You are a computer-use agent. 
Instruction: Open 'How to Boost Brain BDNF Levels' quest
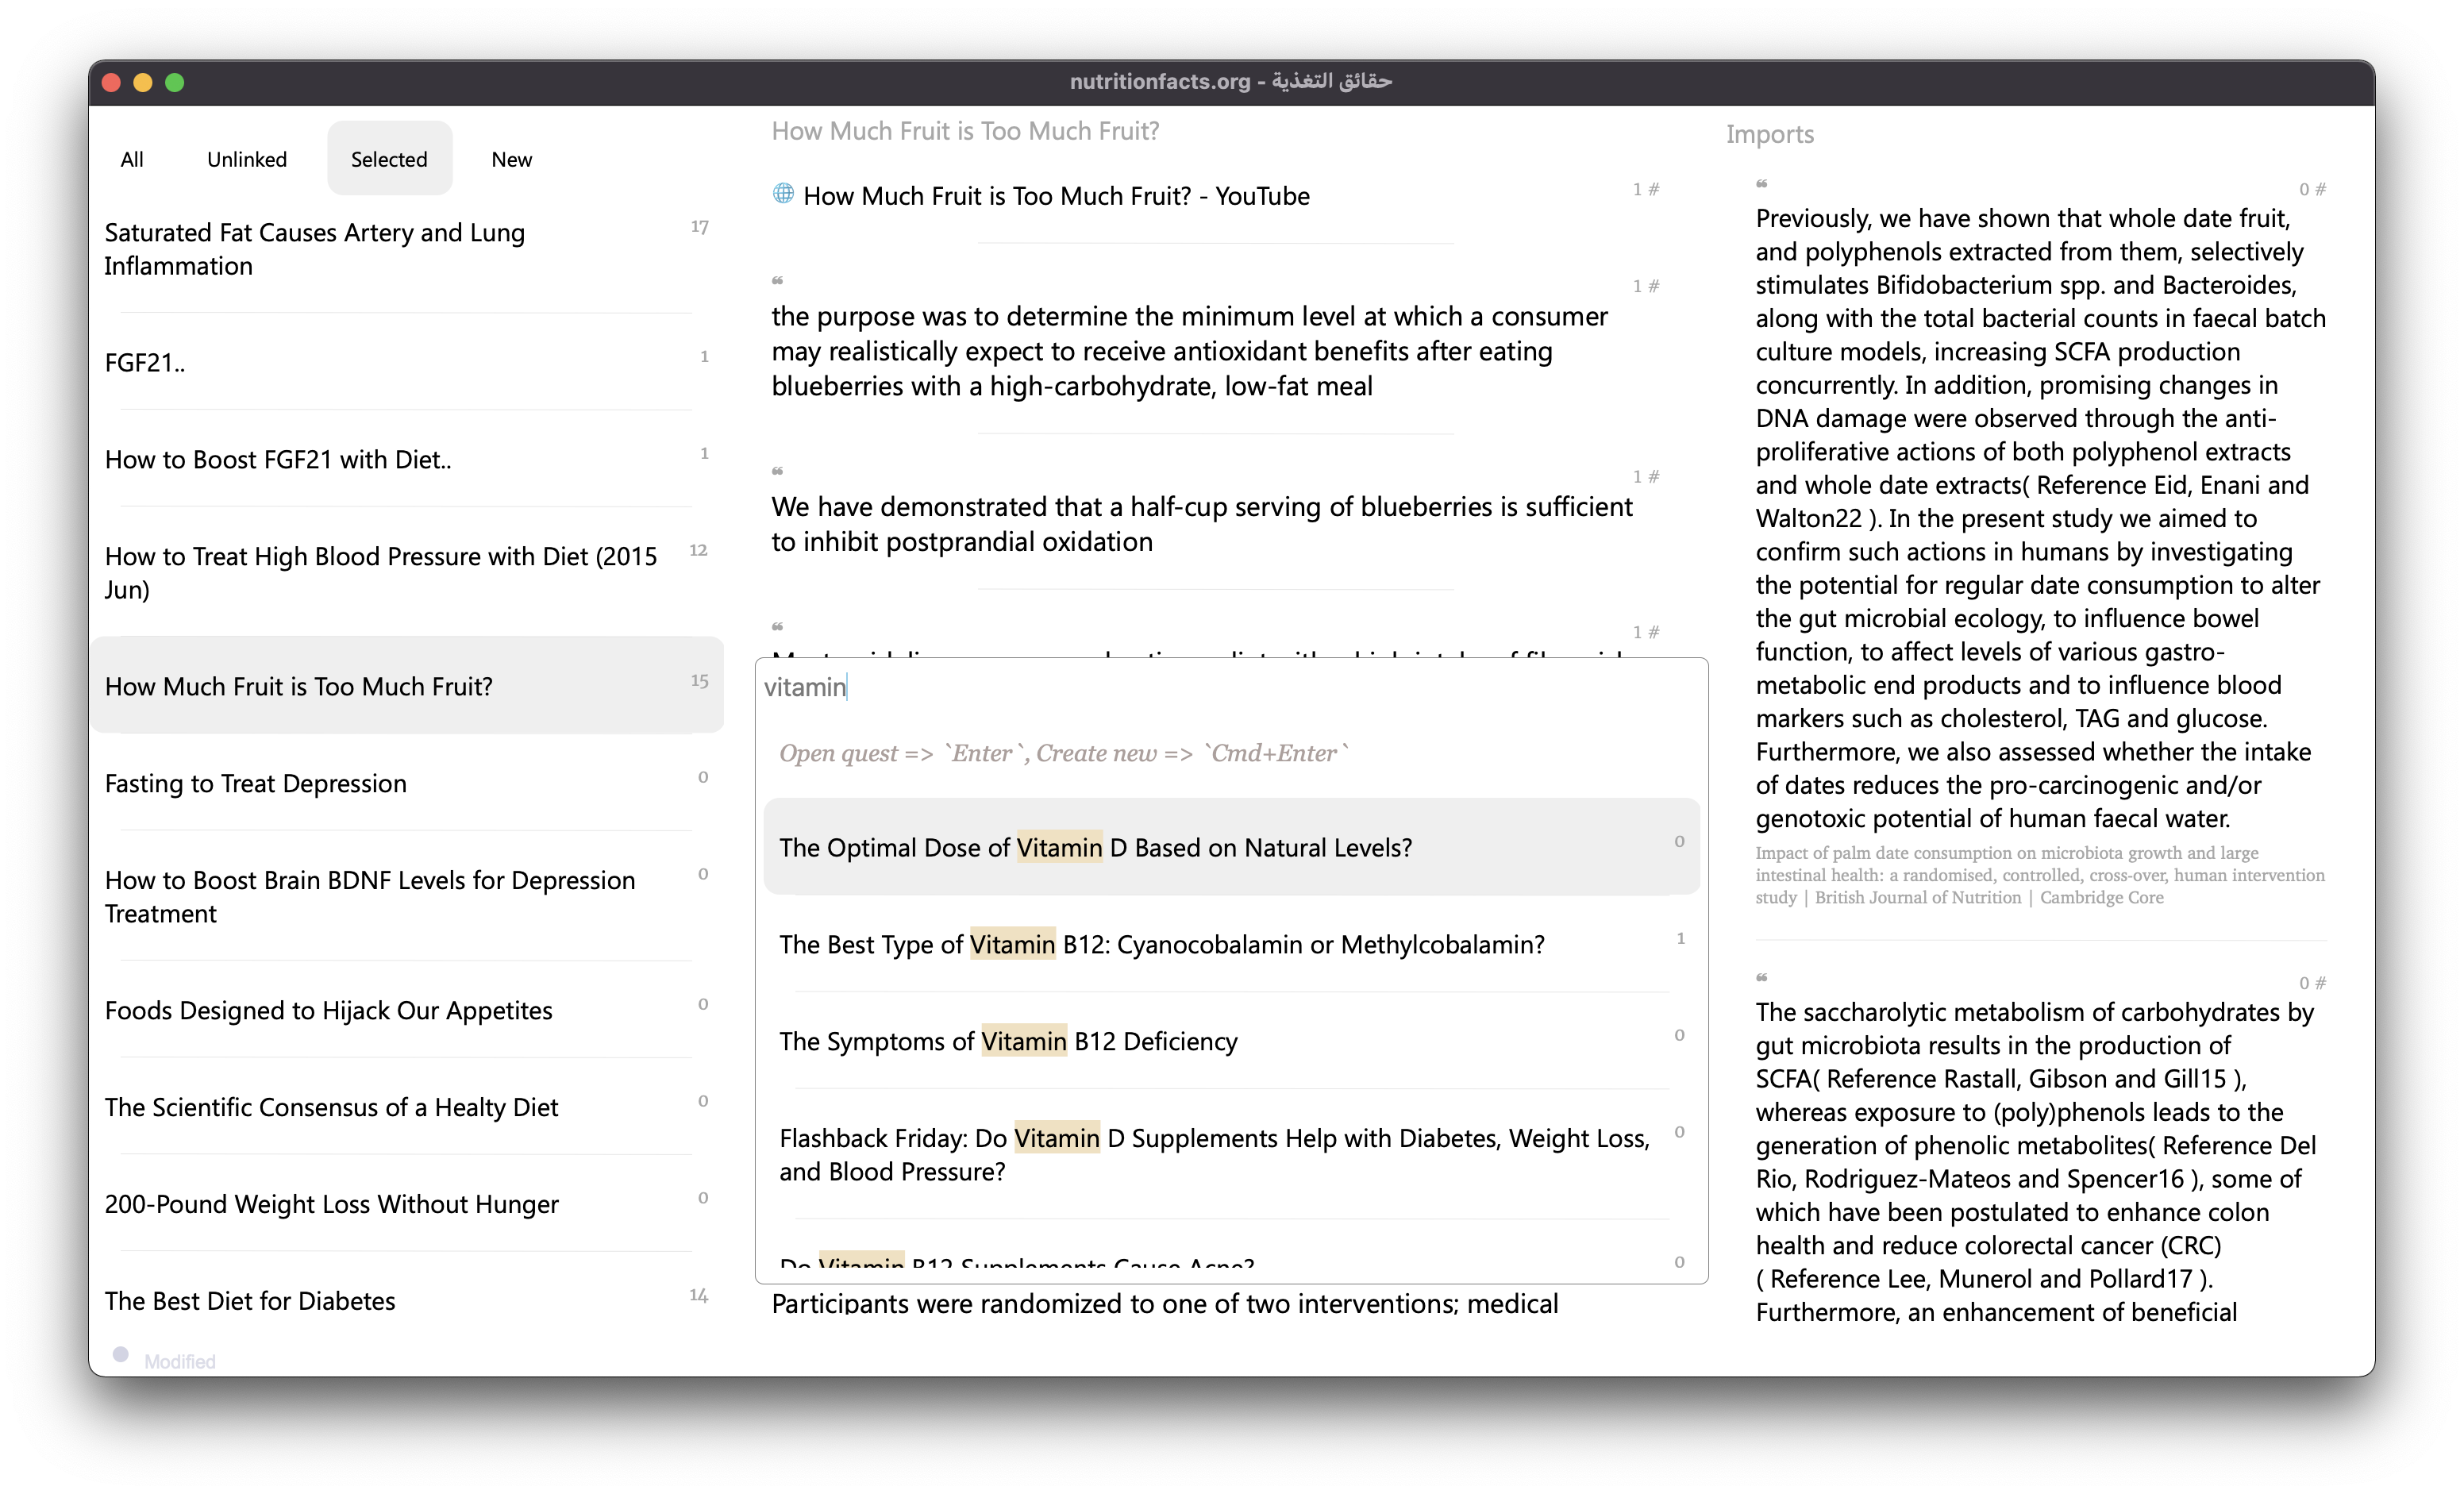(x=406, y=897)
